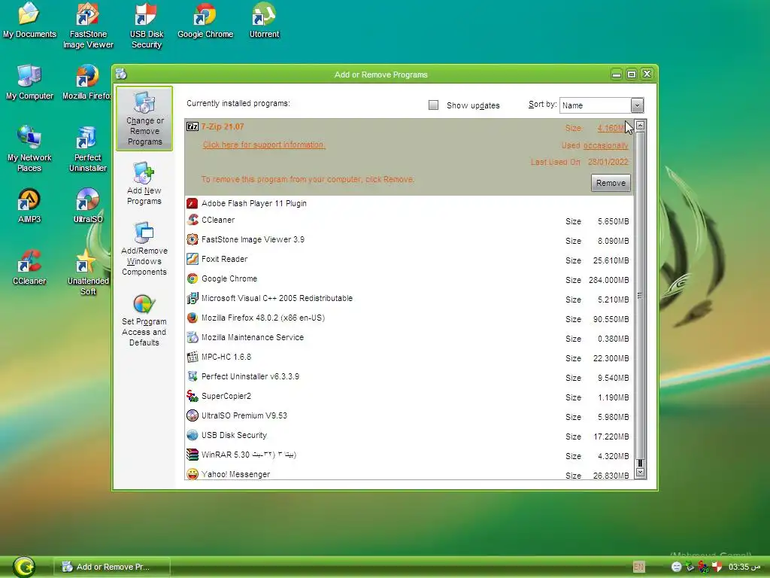
Task: Click USB Disk Security tray shield icon
Action: pos(717,567)
